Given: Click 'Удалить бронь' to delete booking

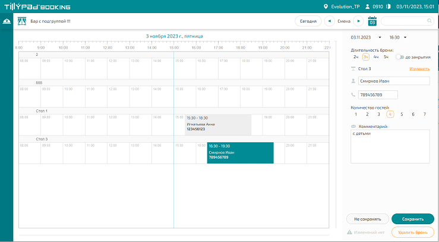Looking at the screenshot, I should pyautogui.click(x=413, y=232).
